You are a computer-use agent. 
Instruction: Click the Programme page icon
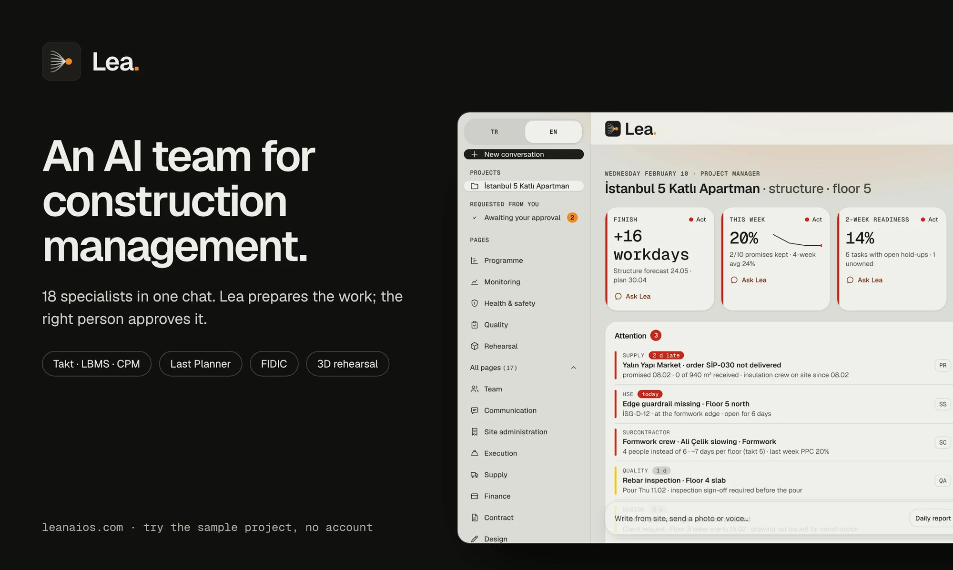pyautogui.click(x=474, y=260)
